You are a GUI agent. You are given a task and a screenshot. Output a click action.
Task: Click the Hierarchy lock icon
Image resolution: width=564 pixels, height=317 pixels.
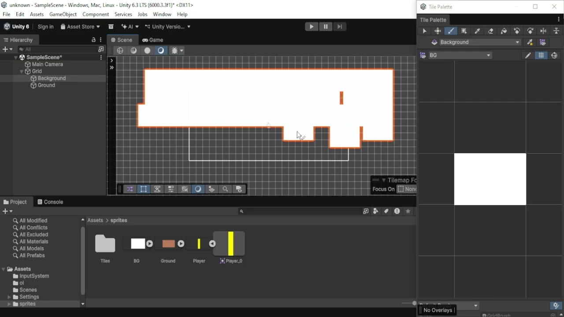(x=93, y=40)
